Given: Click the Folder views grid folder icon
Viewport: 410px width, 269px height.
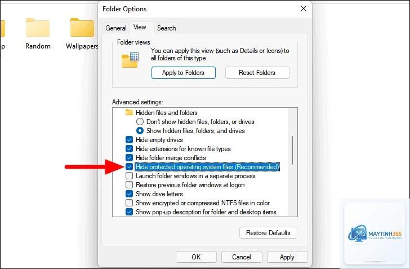Looking at the screenshot, I should pyautogui.click(x=130, y=60).
